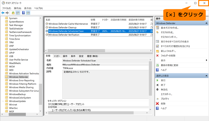Screen dimensions: 209x121
Task: Open the ヘルプ(H) menu
Action: click(x=39, y=8)
